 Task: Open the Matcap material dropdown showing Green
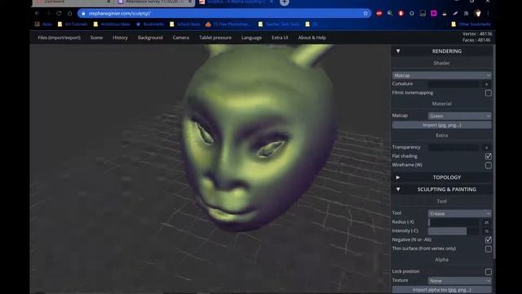point(459,116)
